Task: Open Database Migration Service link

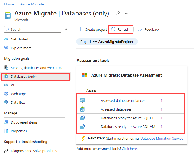Action: 162,138
